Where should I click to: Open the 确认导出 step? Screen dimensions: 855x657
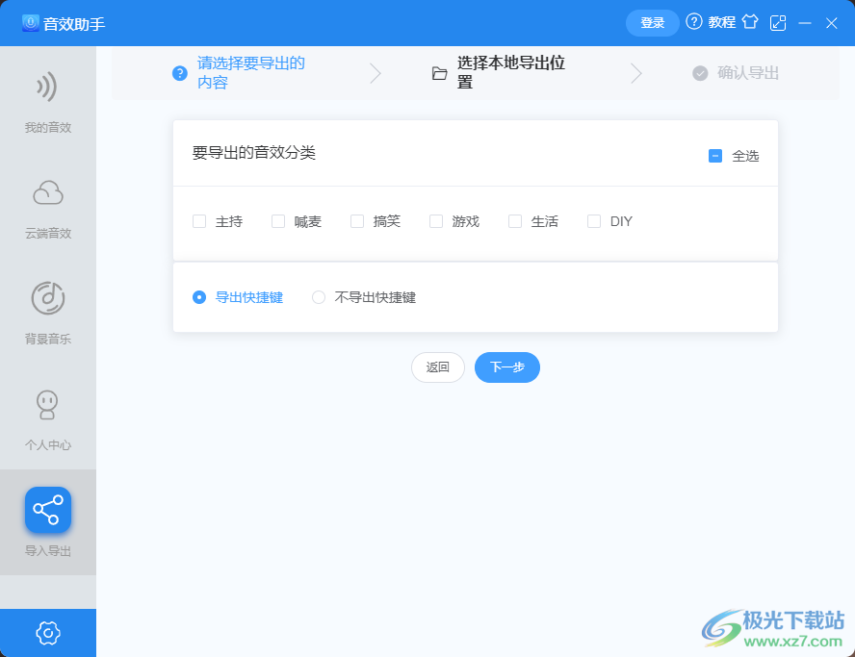point(744,72)
